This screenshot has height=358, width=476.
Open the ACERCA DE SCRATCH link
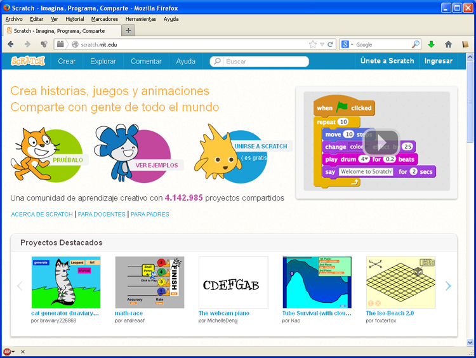[x=42, y=214]
